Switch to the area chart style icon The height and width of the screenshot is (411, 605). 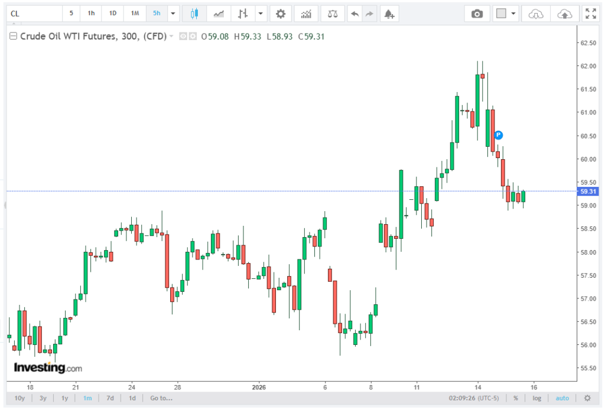click(x=219, y=14)
